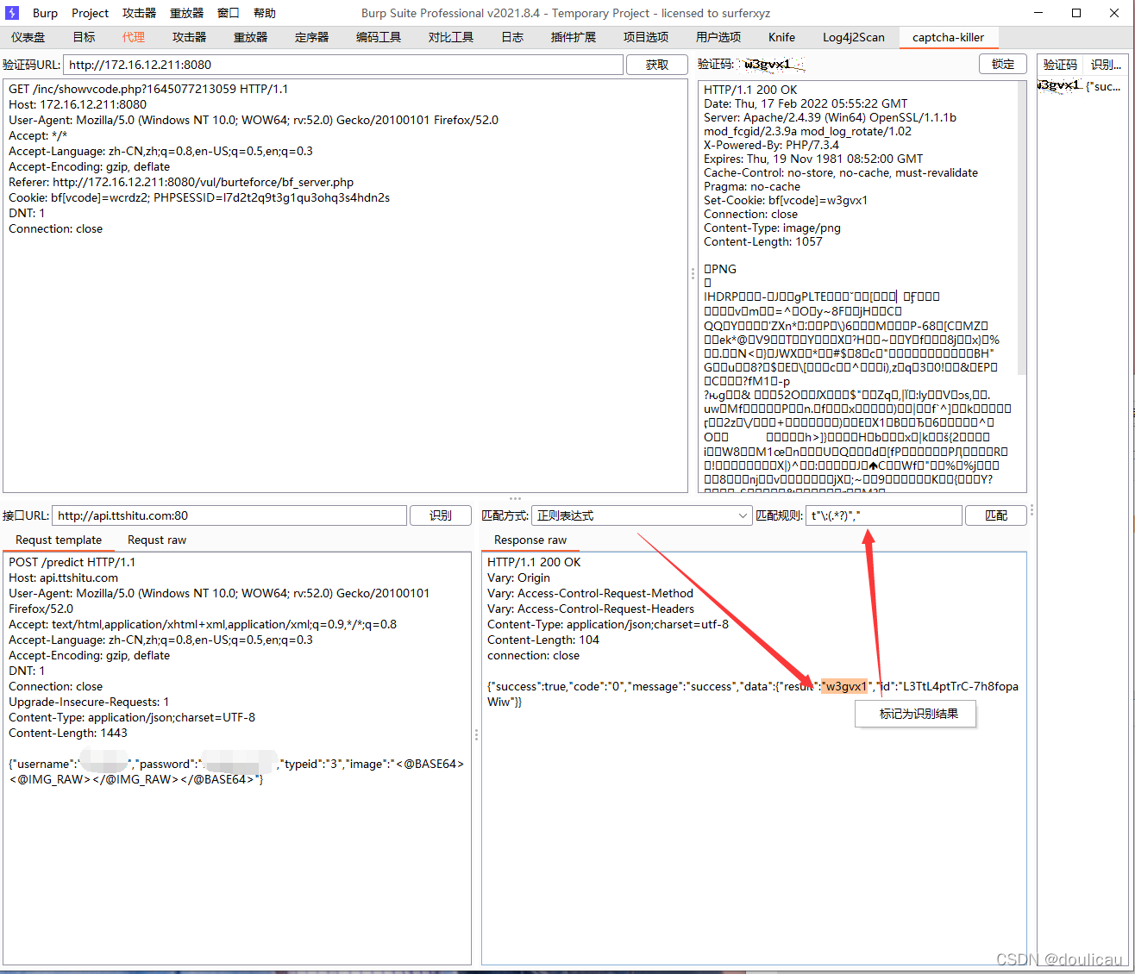Click the Server: Apache/2.4.39 header line
Image resolution: width=1135 pixels, height=974 pixels.
point(830,124)
